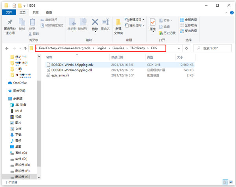Viewport: 236px width, 187px height.
Task: Click the Refresh button
Action: [186, 48]
